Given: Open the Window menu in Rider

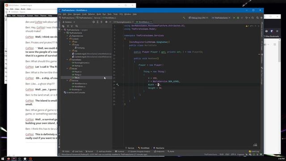Looking at the screenshot, I should tap(127, 14).
